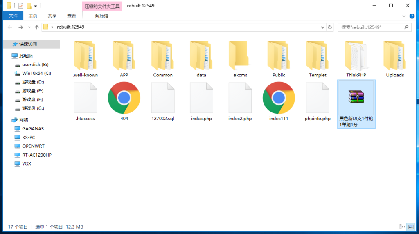
Task: Open 游戏盘 (E:) drive
Action: [x=33, y=91]
